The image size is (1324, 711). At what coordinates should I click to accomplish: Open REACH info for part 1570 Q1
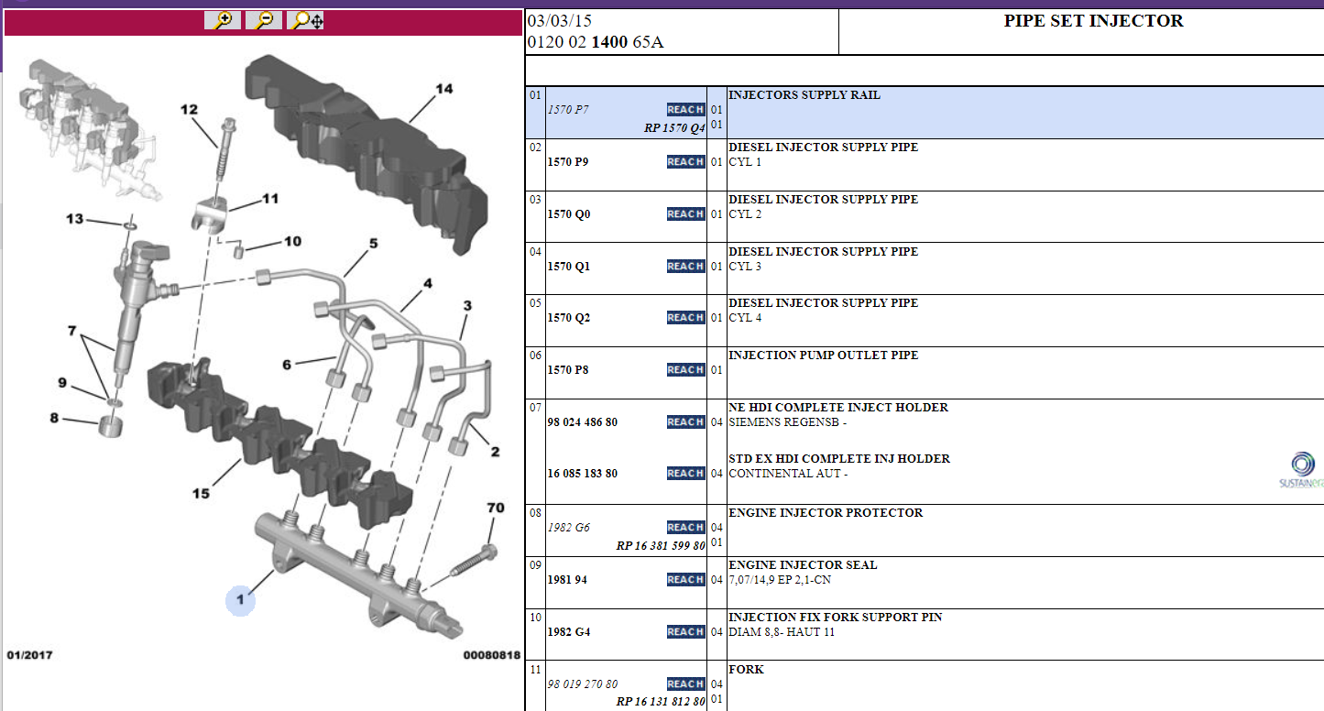(685, 267)
